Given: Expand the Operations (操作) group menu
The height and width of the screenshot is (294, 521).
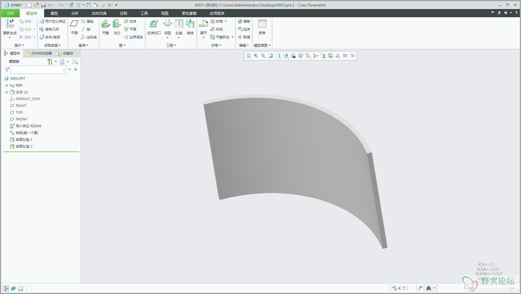Looking at the screenshot, I should click(x=19, y=46).
